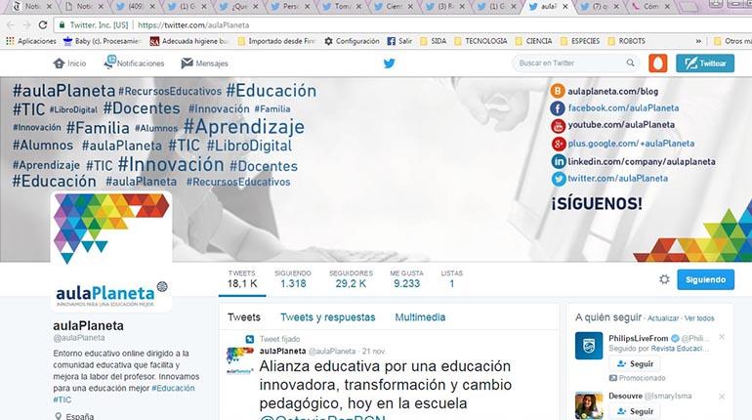Open the orange egg profile avatar menu
The width and height of the screenshot is (752, 420).
tap(657, 63)
